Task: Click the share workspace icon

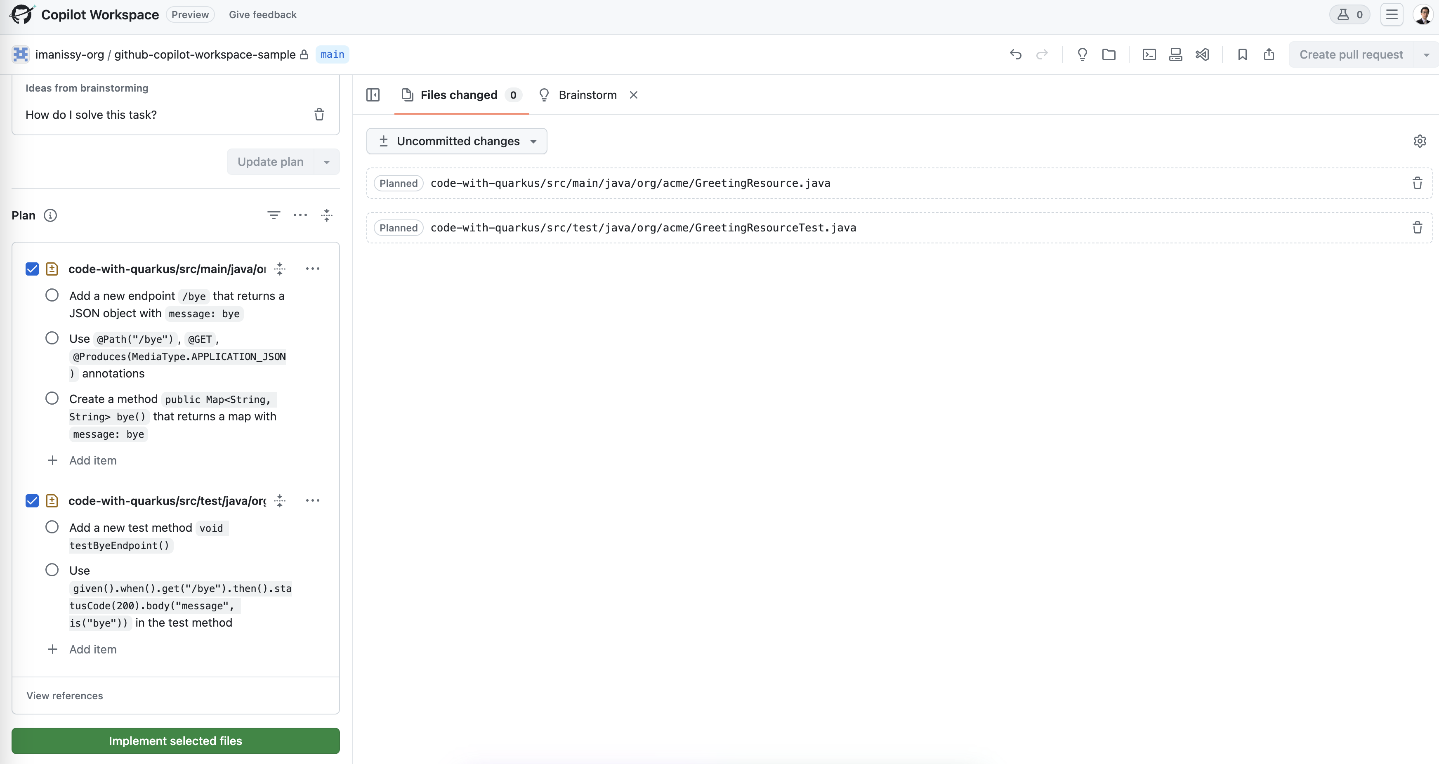Action: click(1269, 54)
